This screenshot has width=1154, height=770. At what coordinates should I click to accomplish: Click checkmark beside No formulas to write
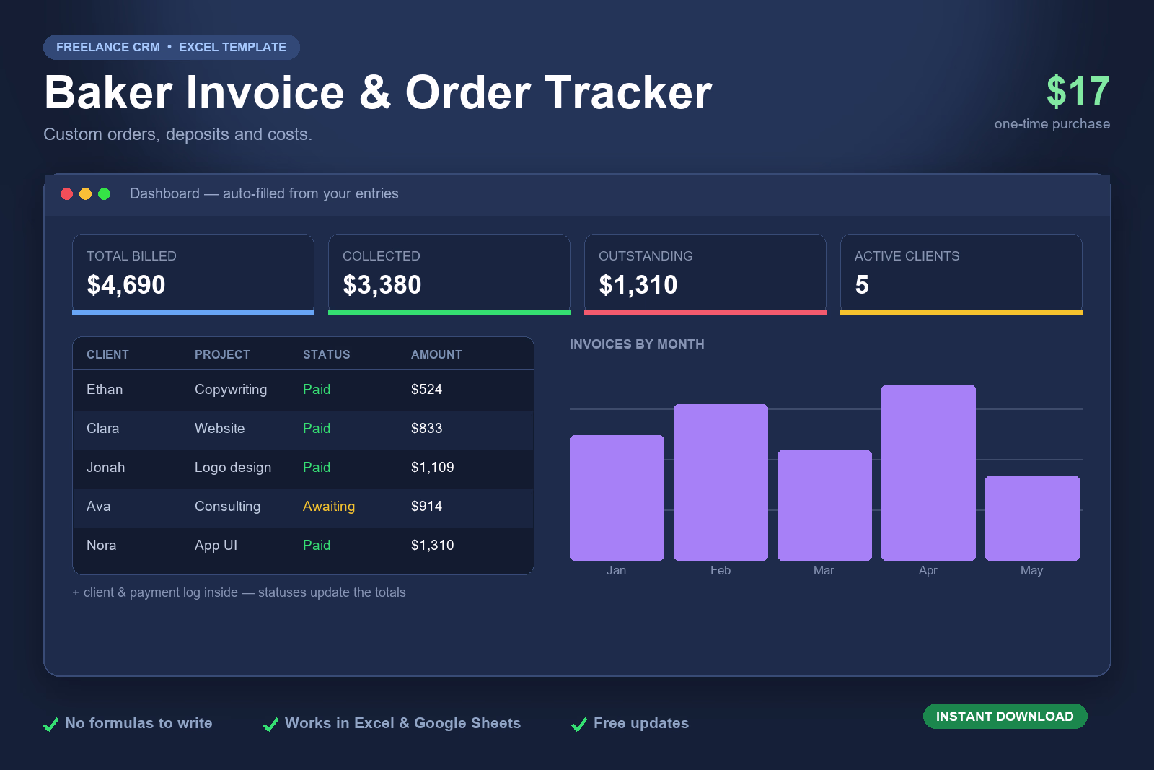pyautogui.click(x=50, y=724)
